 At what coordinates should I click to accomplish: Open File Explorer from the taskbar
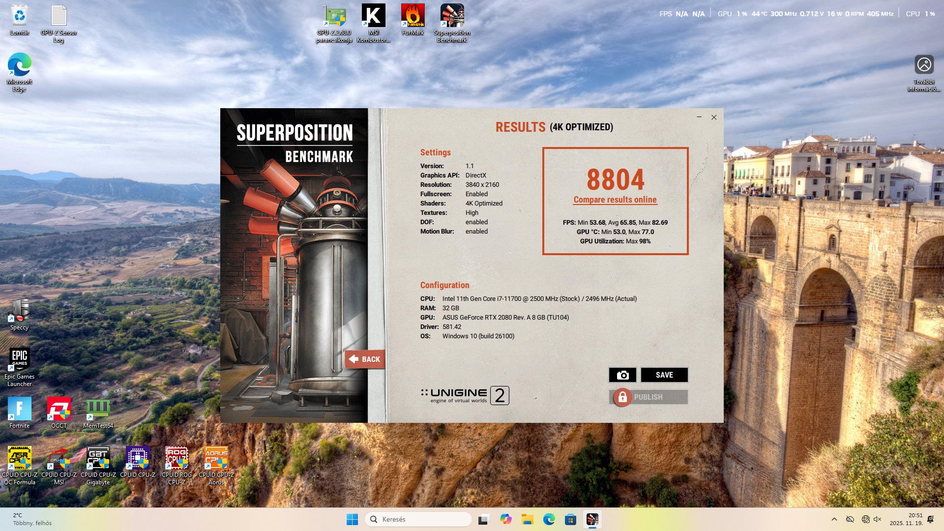click(527, 519)
